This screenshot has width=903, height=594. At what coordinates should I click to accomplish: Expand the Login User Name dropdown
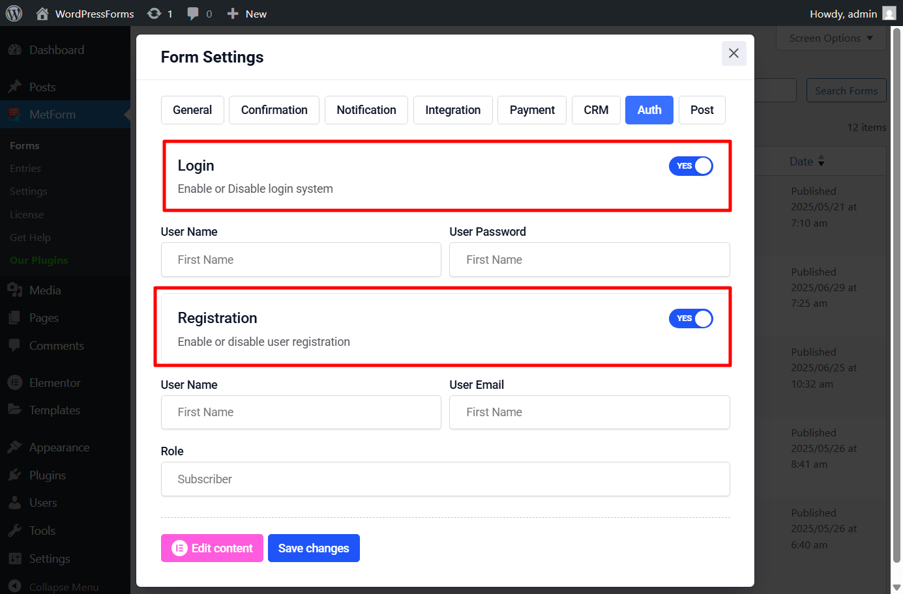coord(301,260)
